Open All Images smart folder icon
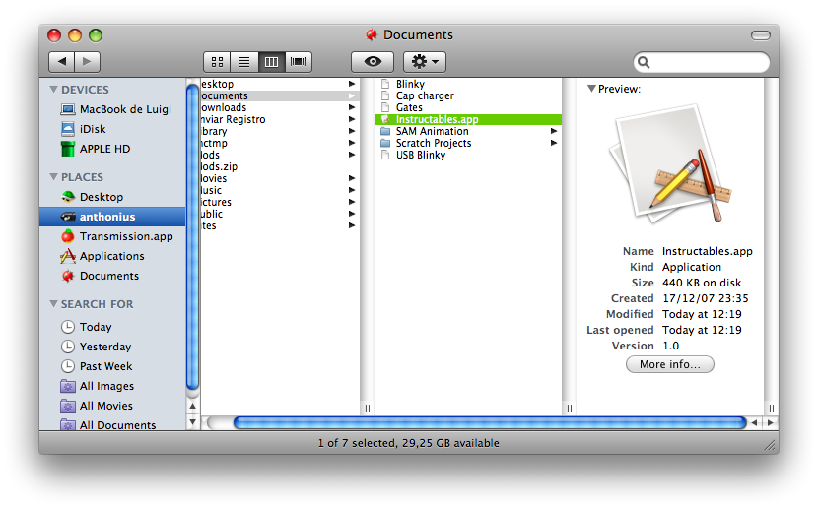The width and height of the screenshot is (818, 508). [68, 386]
